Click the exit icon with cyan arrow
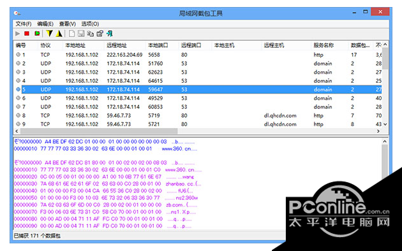Screen dimensions: 402x251 pyautogui.click(x=110, y=34)
